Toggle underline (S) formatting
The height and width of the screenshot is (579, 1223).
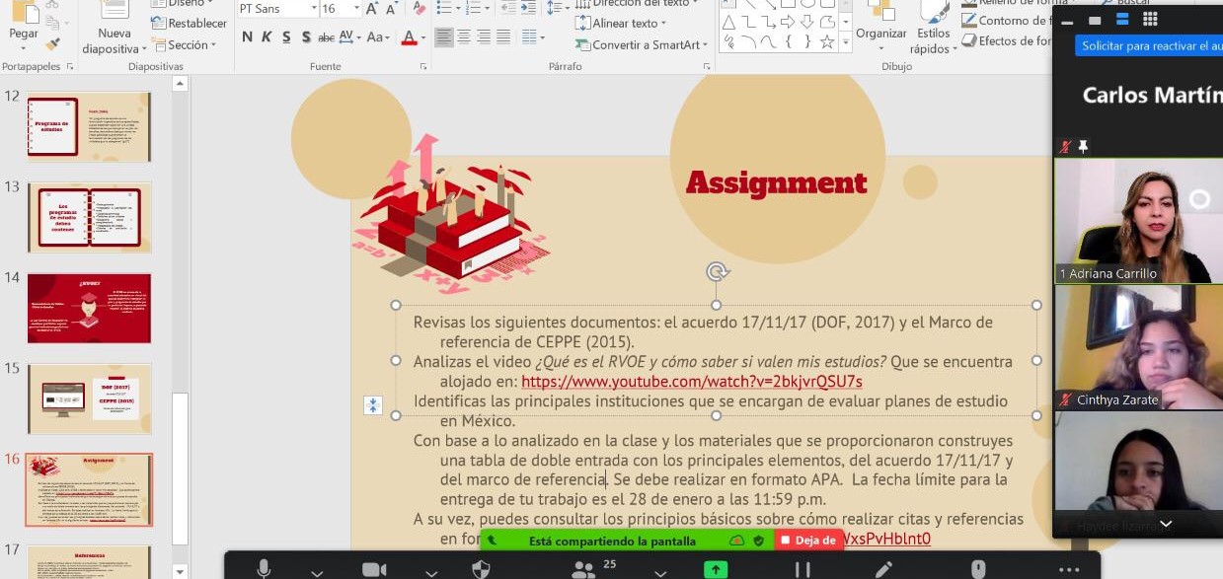[286, 37]
